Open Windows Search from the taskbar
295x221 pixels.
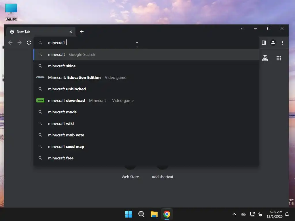pos(141,214)
